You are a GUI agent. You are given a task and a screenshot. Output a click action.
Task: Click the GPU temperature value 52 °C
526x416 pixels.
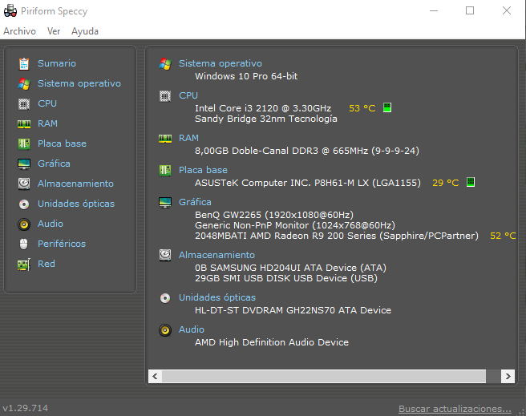click(503, 236)
